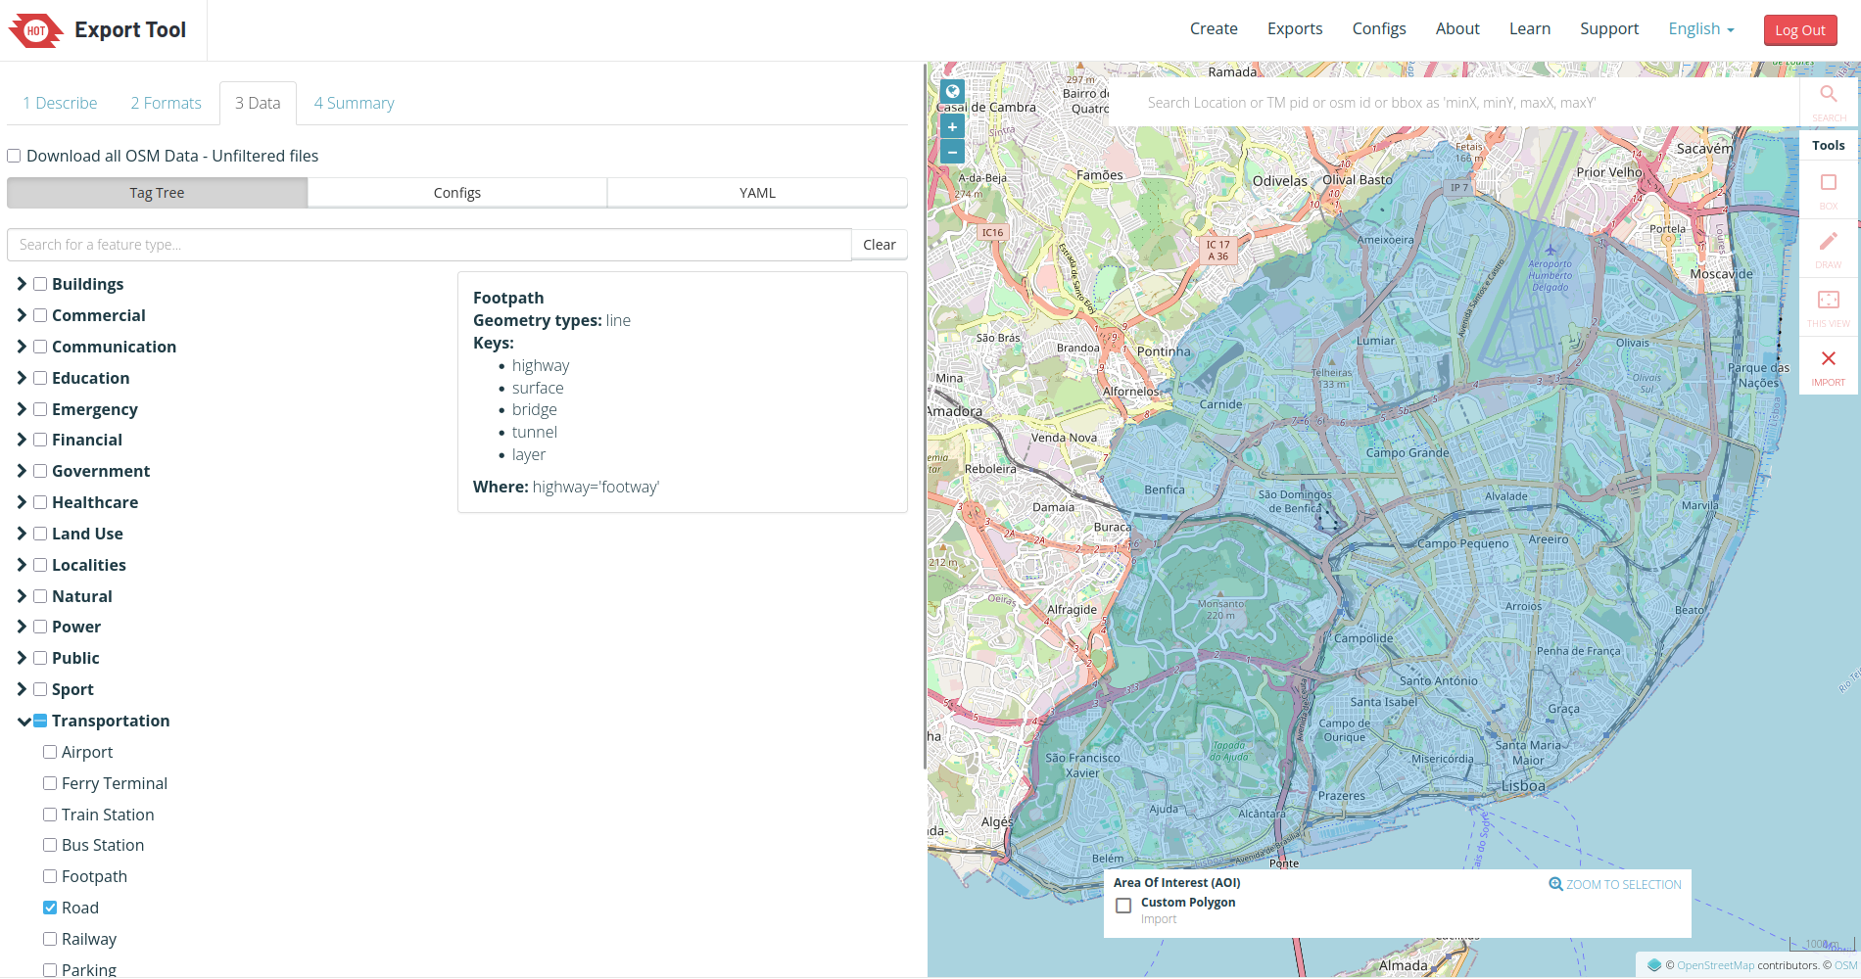Select the Box drawing tool

1828,183
